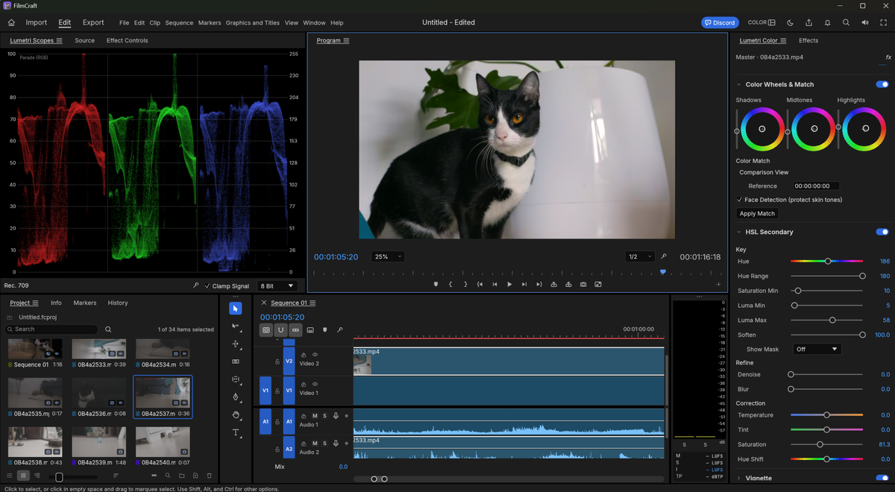Click the Discord button
This screenshot has height=492, width=895.
pyautogui.click(x=720, y=22)
